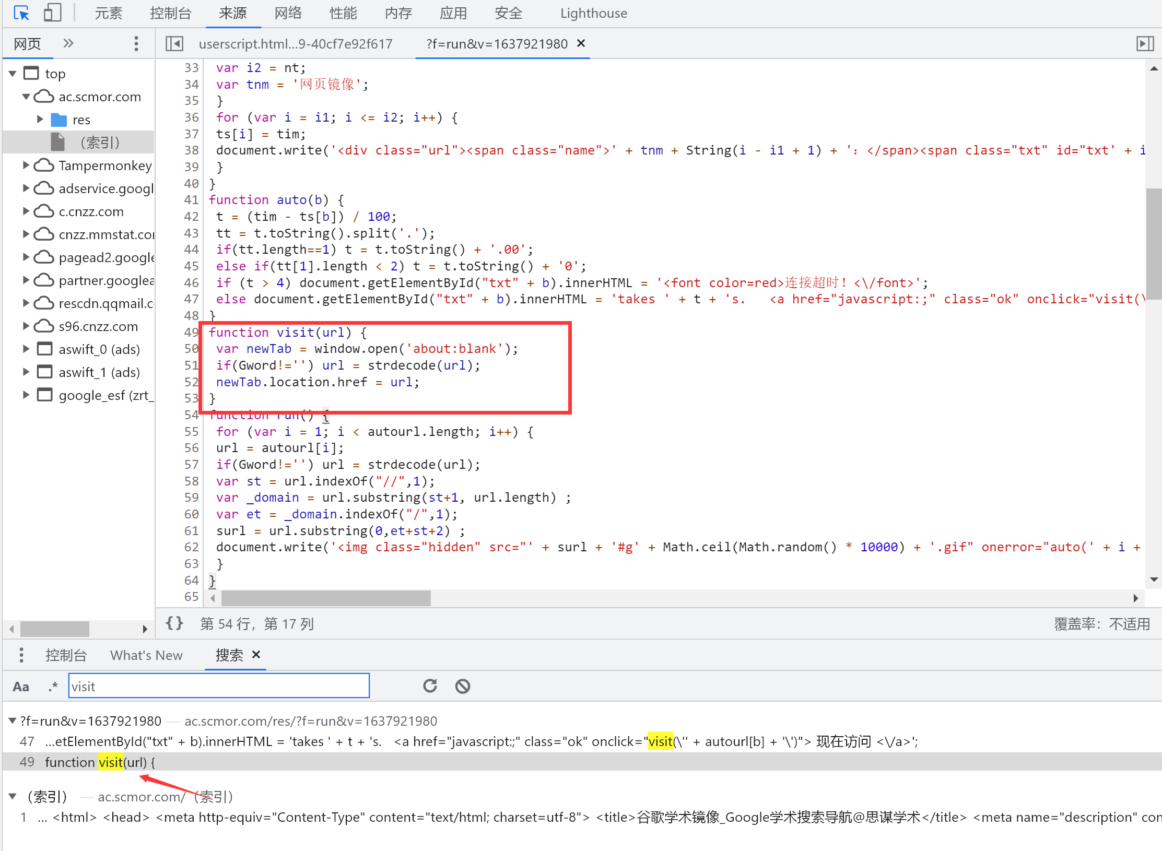The height and width of the screenshot is (851, 1162).
Task: Open the 应用 panel tab
Action: (x=453, y=13)
